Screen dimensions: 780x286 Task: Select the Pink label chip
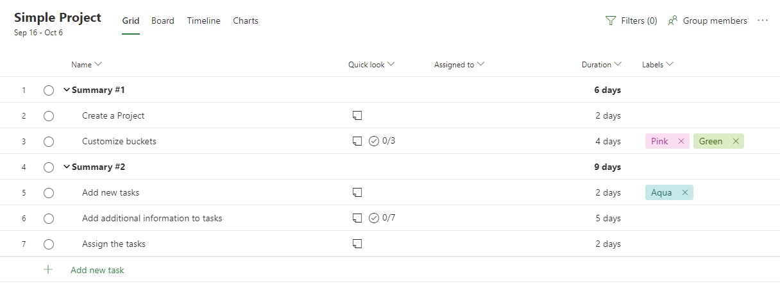click(659, 141)
